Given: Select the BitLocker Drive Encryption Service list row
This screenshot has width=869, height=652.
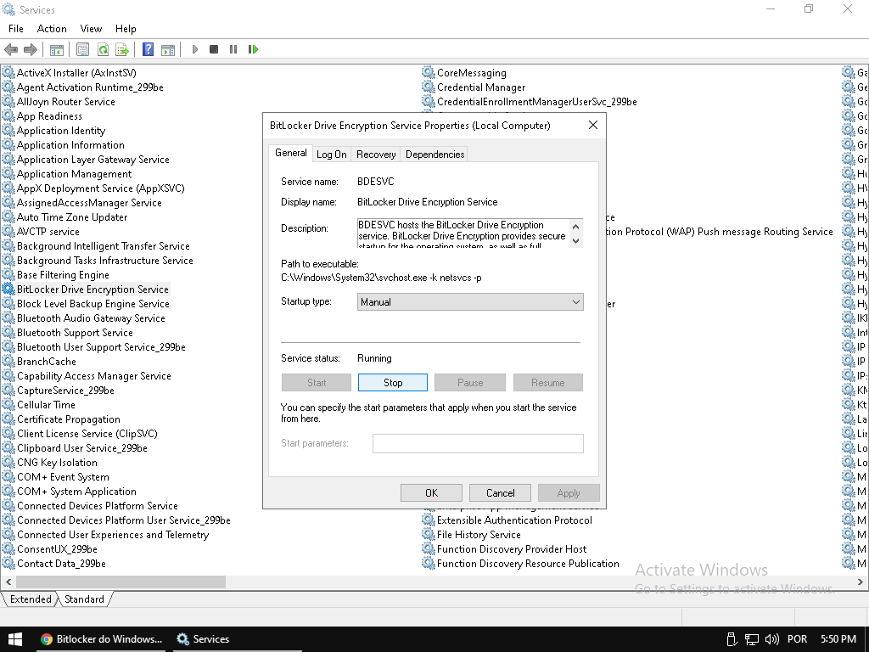Looking at the screenshot, I should pos(86,289).
